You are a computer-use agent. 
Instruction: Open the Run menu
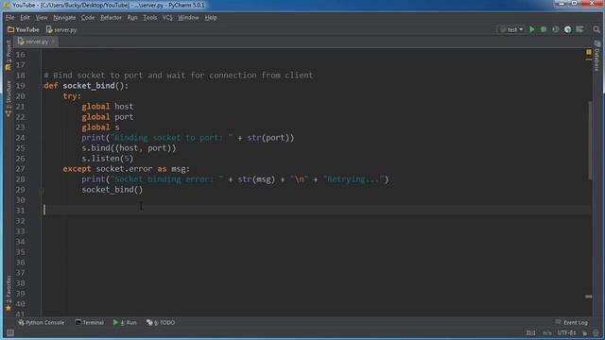[132, 17]
